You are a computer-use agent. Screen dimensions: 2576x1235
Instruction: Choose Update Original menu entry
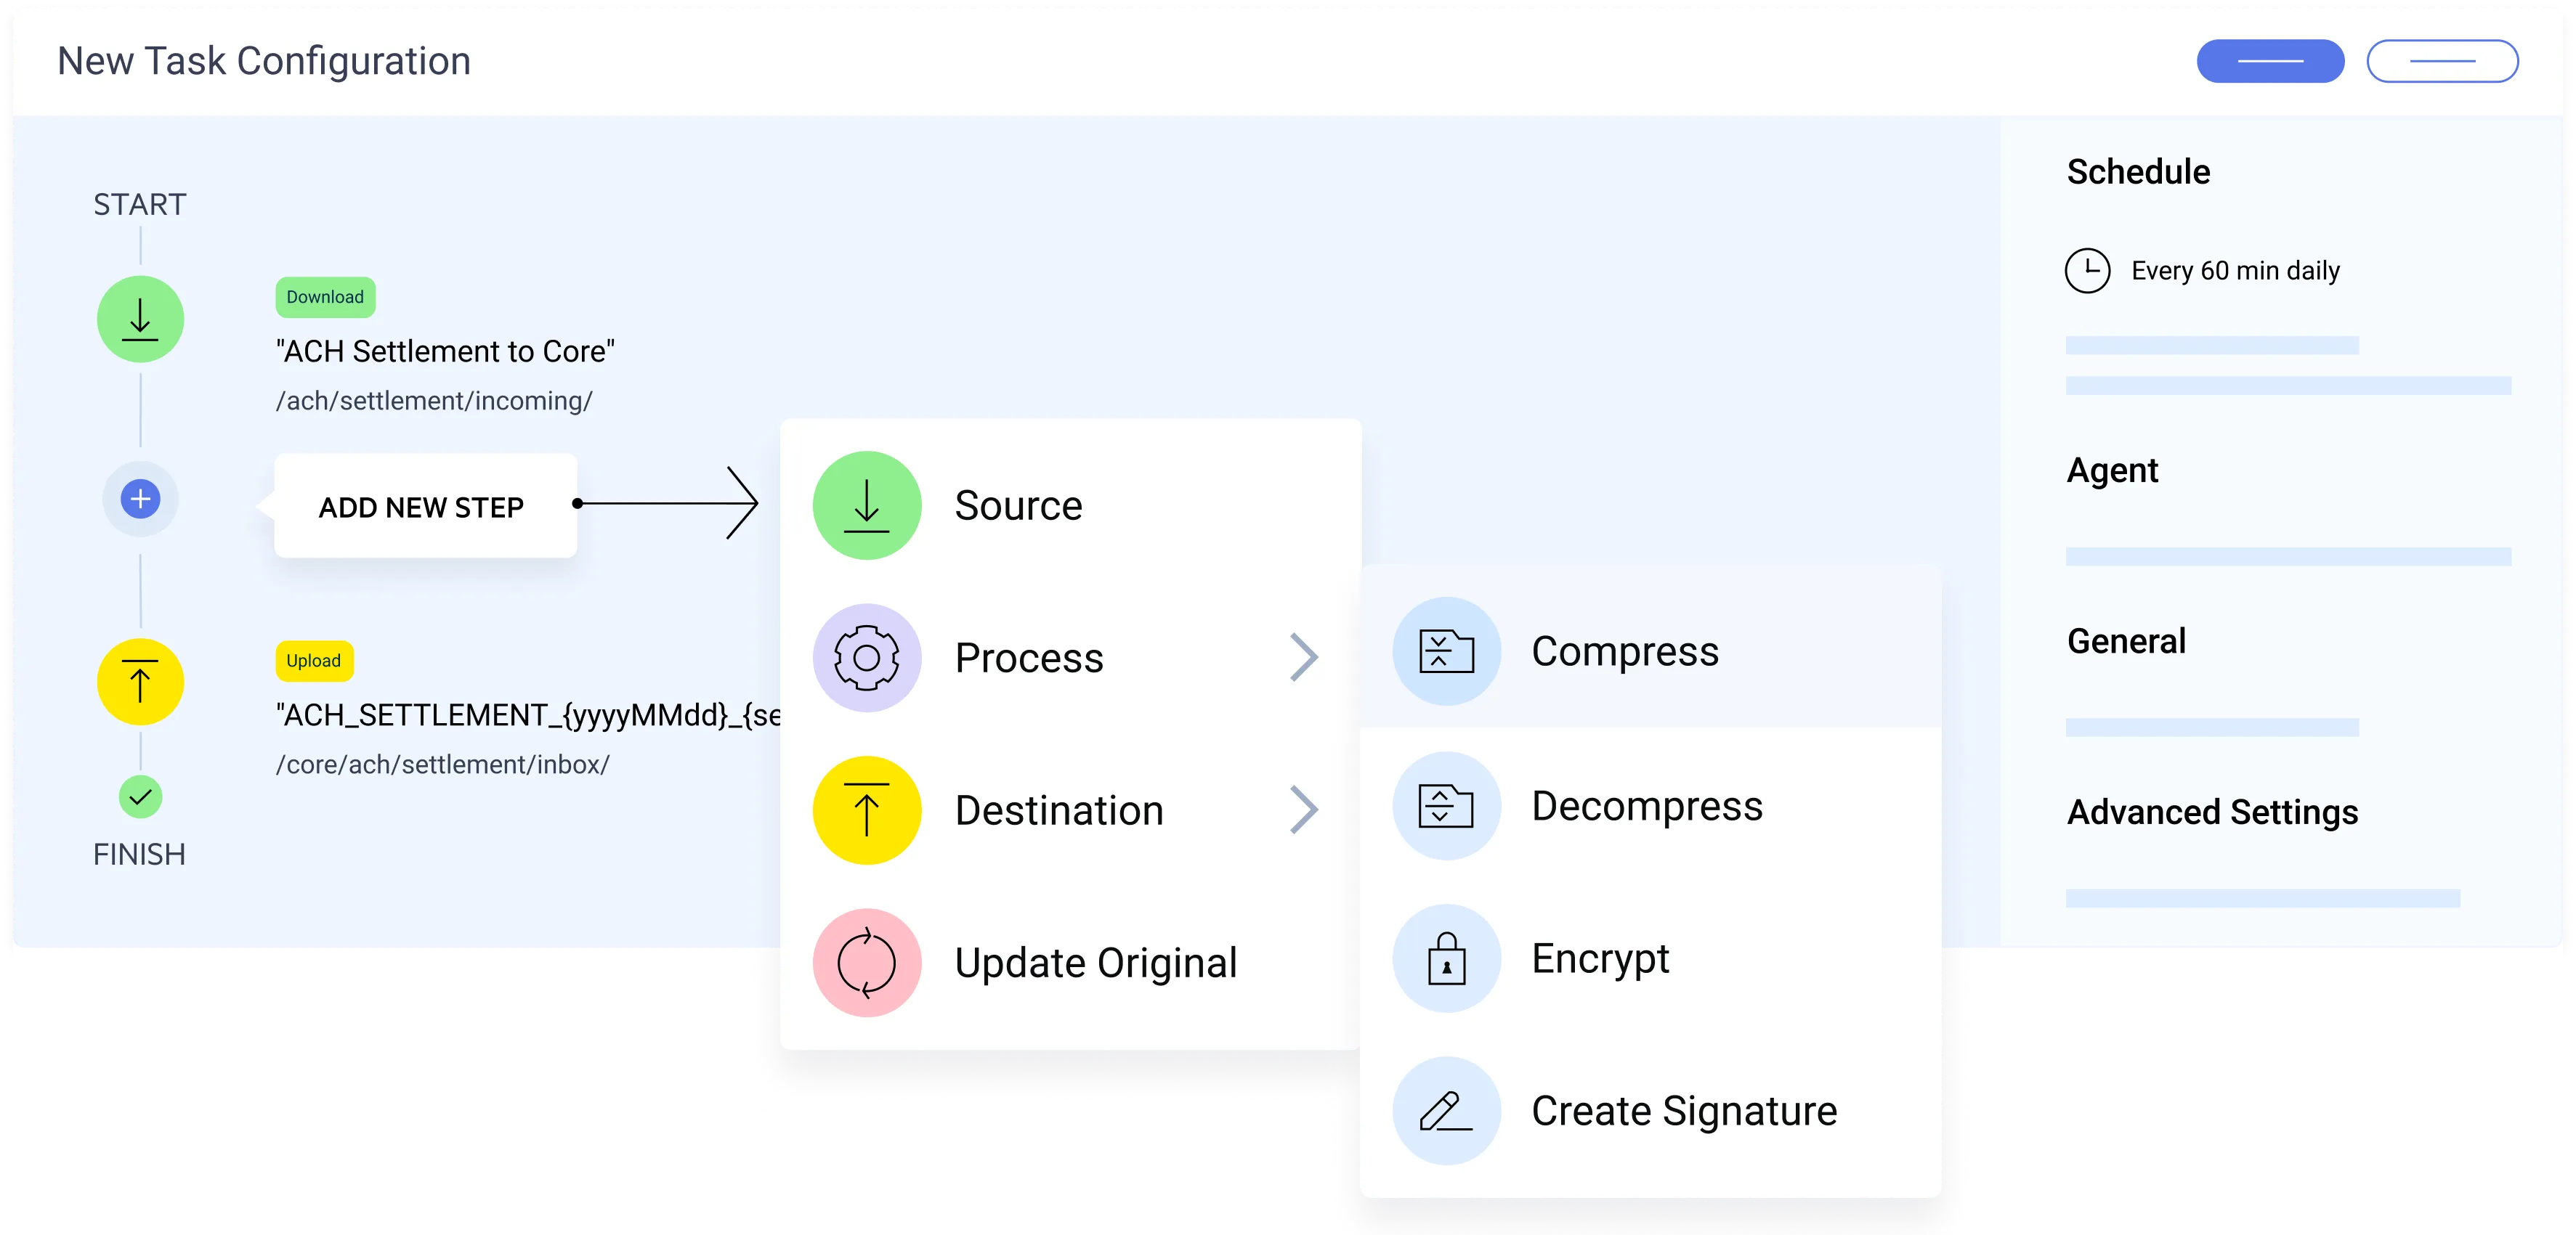point(1095,963)
